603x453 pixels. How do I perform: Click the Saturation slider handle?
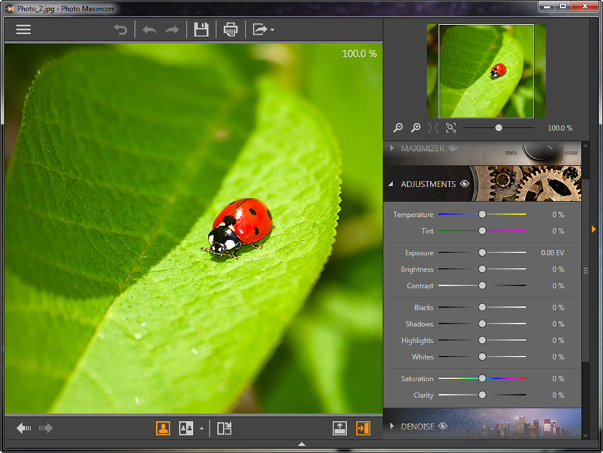(x=482, y=379)
